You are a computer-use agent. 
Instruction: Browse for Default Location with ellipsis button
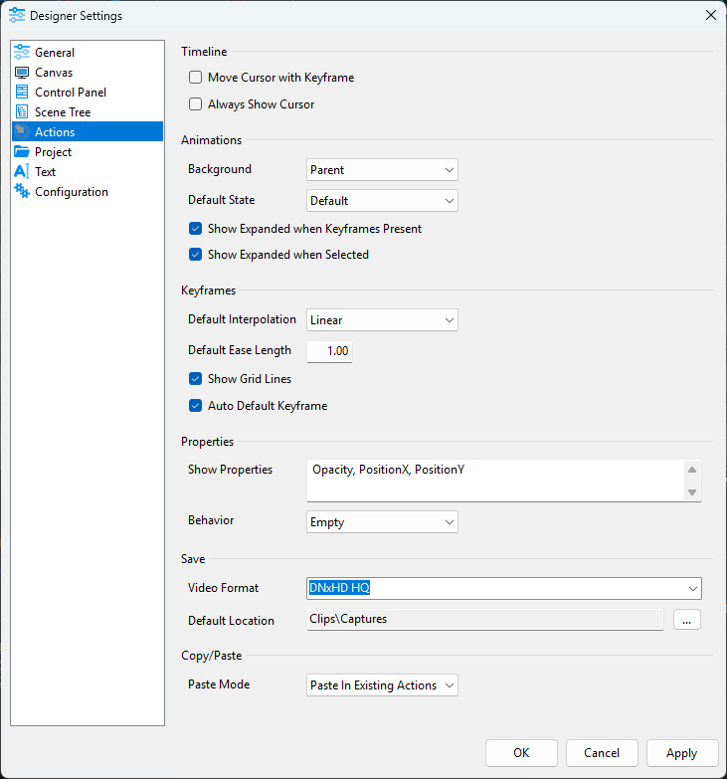tap(687, 620)
